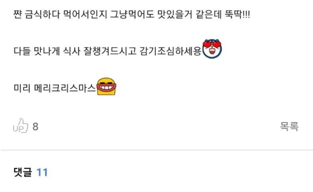313x192 pixels.
Task: Click the heart-eyes face emoticon
Action: coord(212,49)
